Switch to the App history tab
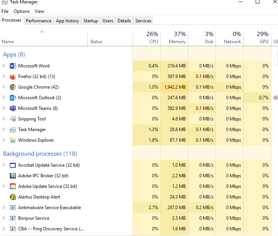278x236 pixels. pyautogui.click(x=67, y=21)
